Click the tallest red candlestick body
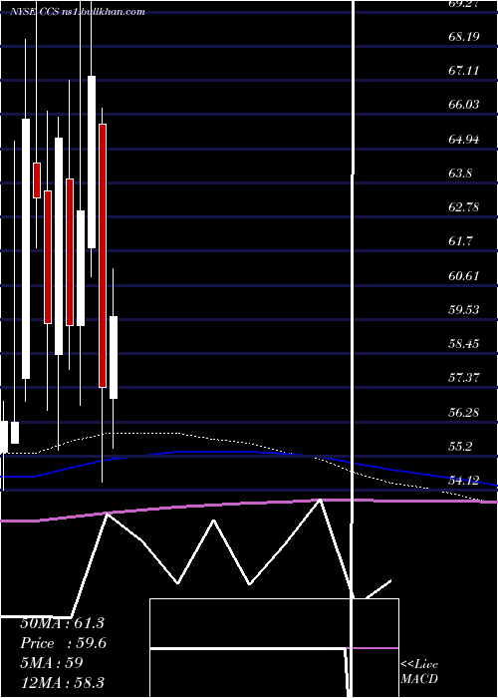The height and width of the screenshot is (698, 498). (103, 255)
